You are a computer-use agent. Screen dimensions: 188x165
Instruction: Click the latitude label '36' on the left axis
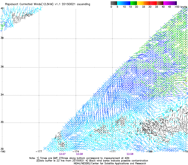tap(2, 67)
